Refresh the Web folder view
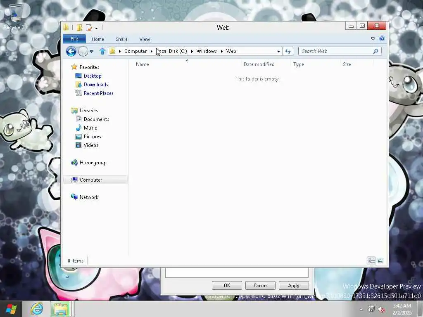 [x=288, y=51]
